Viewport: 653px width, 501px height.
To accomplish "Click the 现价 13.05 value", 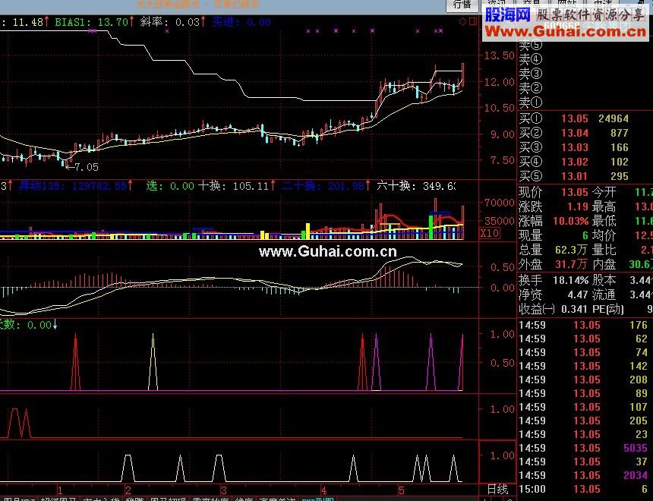I will (x=575, y=192).
